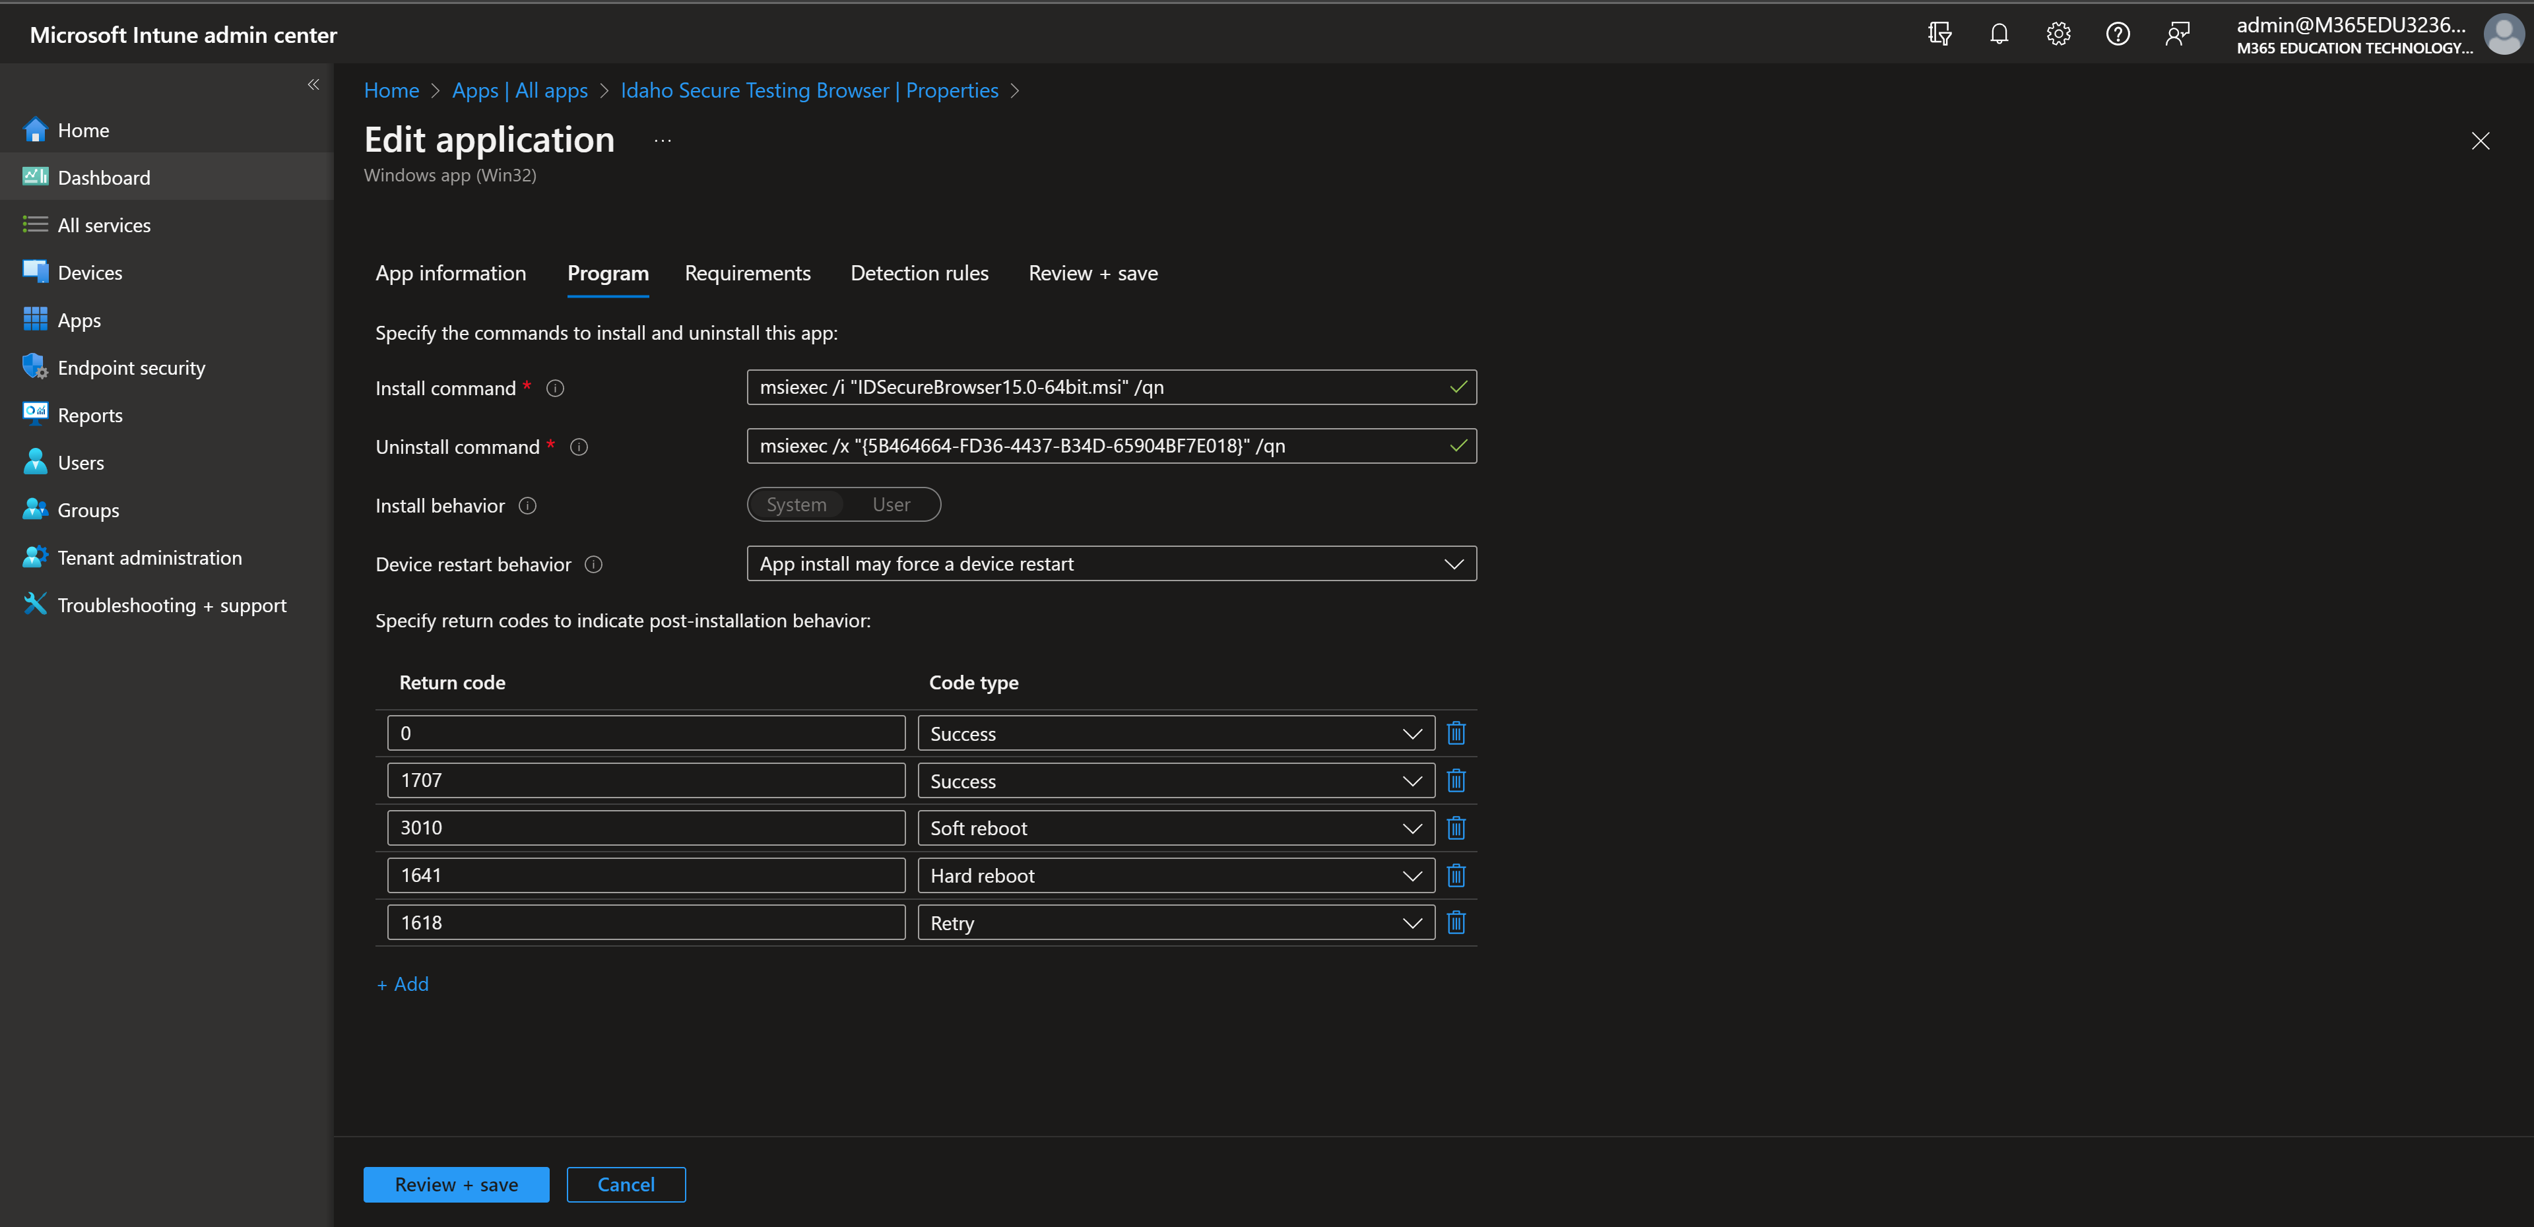Viewport: 2534px width, 1227px height.
Task: Open code type dropdown for code 0
Action: [x=1175, y=734]
